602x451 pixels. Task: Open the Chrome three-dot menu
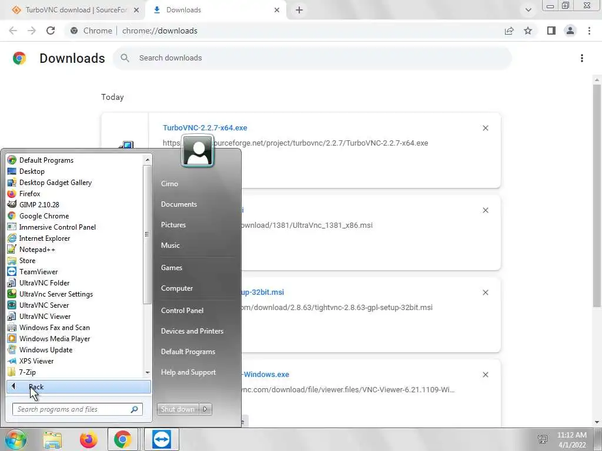click(589, 31)
